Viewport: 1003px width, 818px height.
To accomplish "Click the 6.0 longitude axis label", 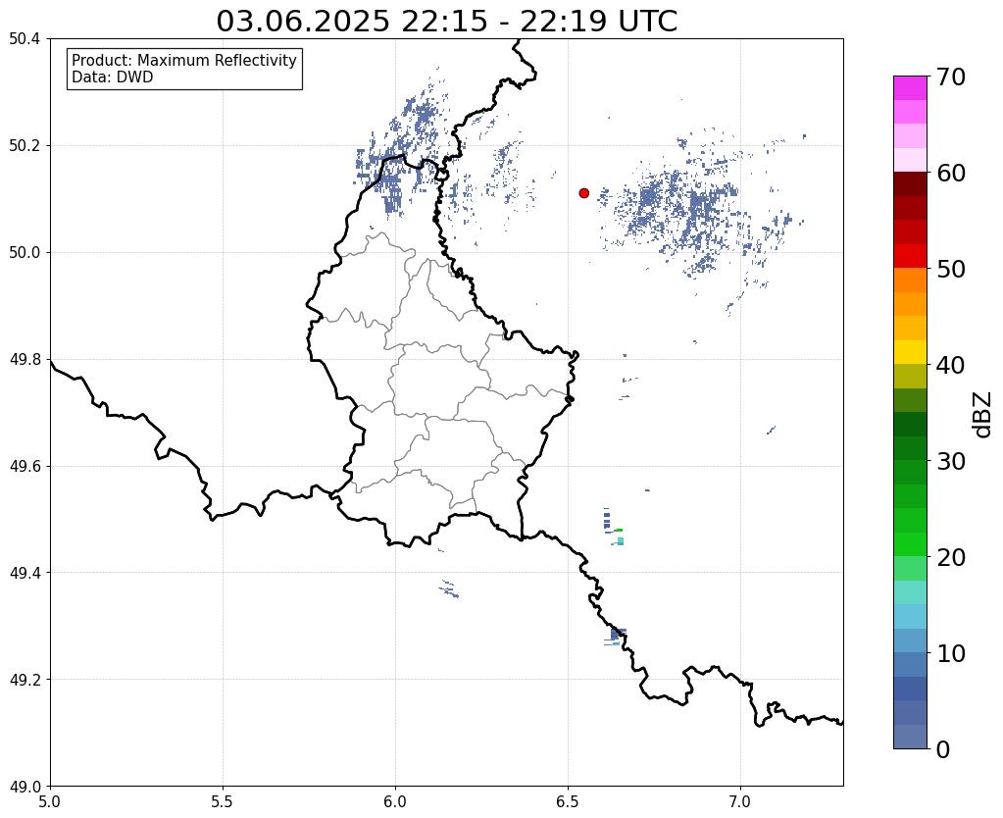I will 395,802.
